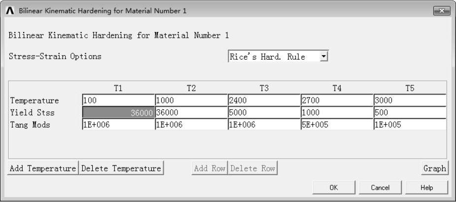Edit the T2 Tang Mods field
456x202 pixels.
pos(192,125)
